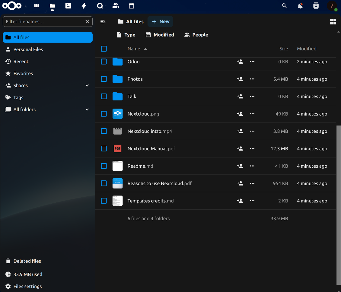The image size is (341, 292).
Task: Share the Odoo folder
Action: [x=240, y=62]
